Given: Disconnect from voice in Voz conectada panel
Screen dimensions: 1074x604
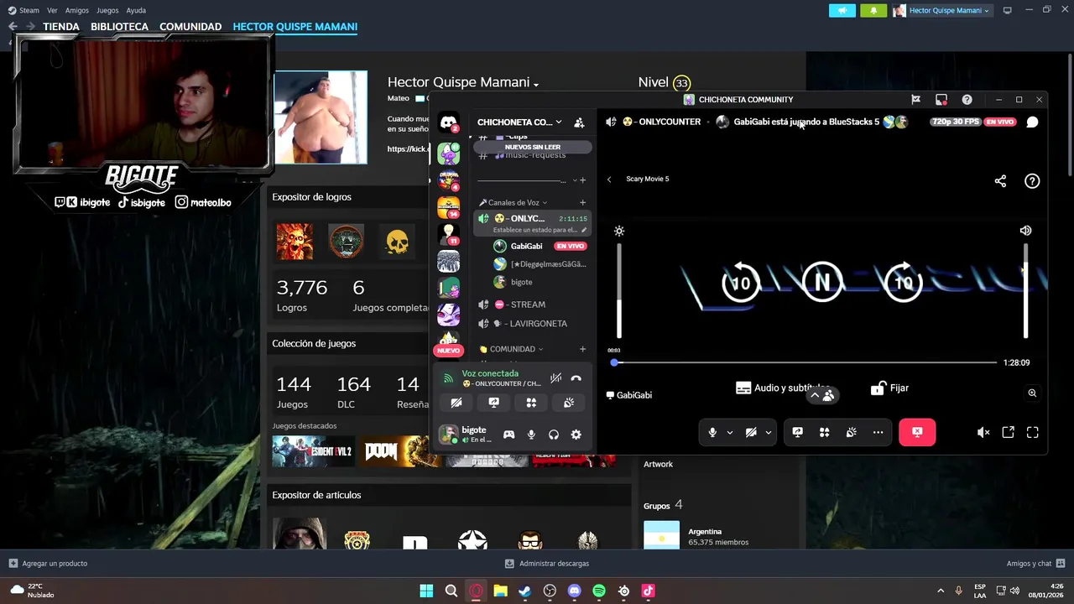Looking at the screenshot, I should click(x=576, y=378).
